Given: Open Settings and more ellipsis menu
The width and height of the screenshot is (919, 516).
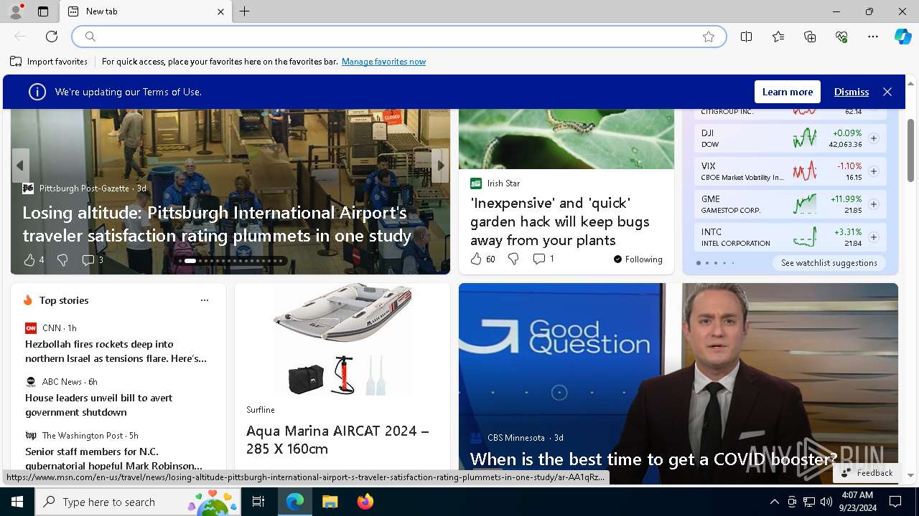Looking at the screenshot, I should click(873, 37).
